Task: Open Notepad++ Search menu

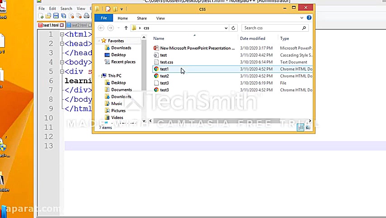Action: pos(66,9)
